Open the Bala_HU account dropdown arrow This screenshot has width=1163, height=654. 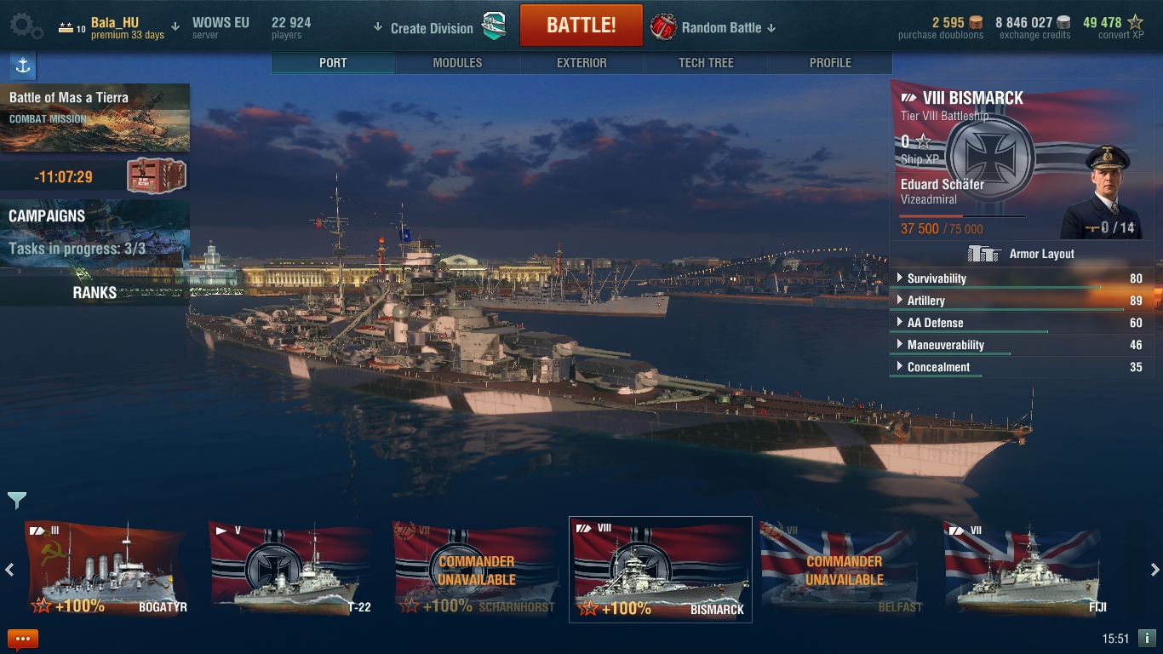click(175, 26)
